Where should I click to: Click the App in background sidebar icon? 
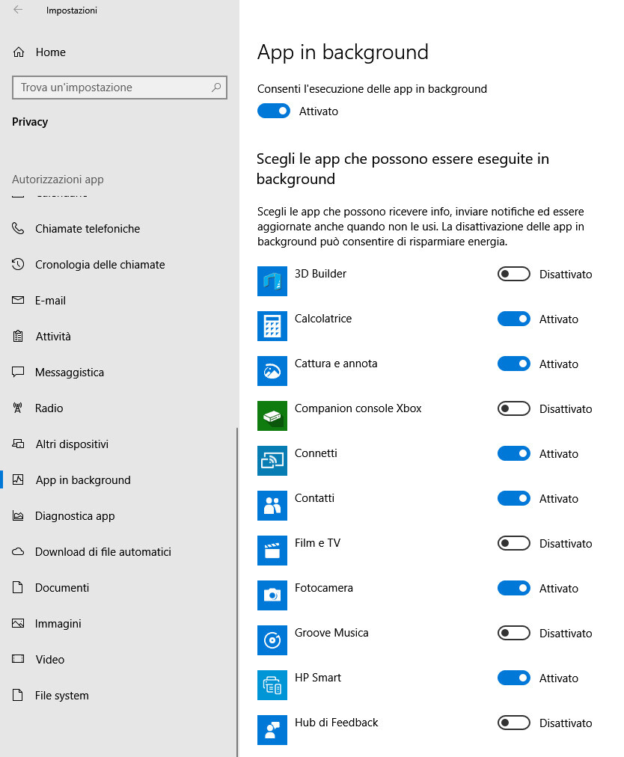(18, 479)
